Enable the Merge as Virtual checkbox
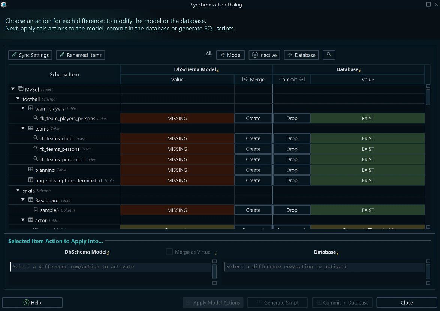 click(169, 252)
